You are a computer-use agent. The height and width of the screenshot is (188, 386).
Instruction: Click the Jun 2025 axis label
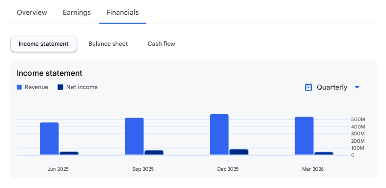pyautogui.click(x=58, y=169)
